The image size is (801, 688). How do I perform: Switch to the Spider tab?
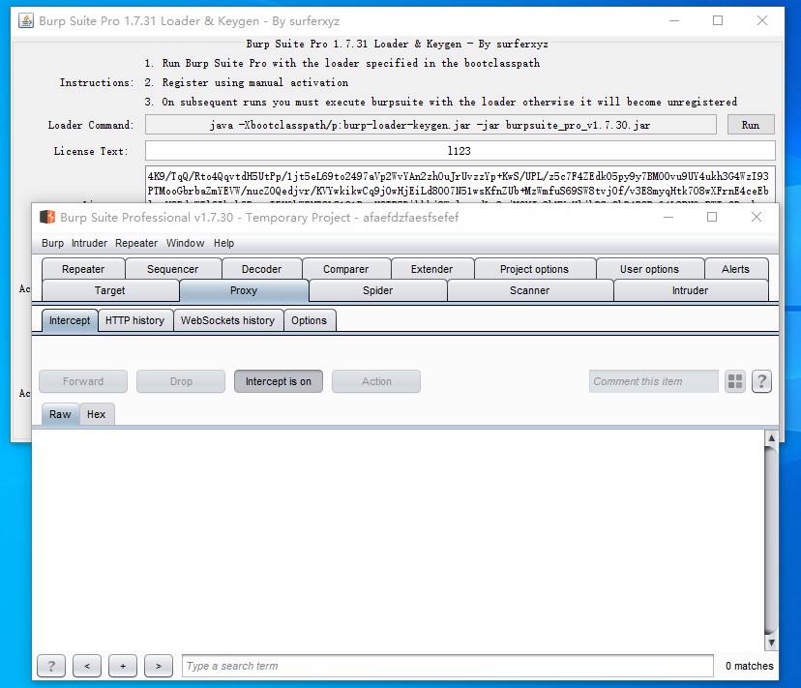pyautogui.click(x=378, y=290)
